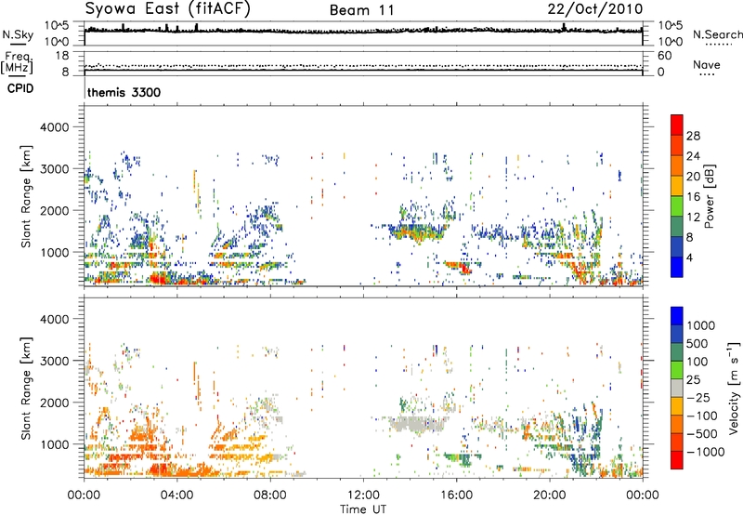This screenshot has width=743, height=515.
Task: Click the '20:00' time axis tick label
Action: tap(549, 495)
